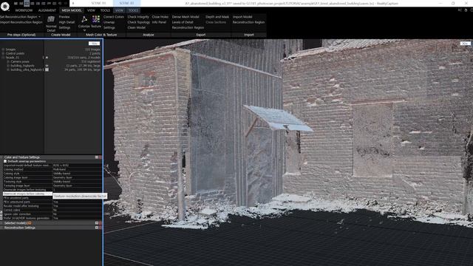The height and width of the screenshot is (266, 473).
Task: Expand the building_highpoly model node
Action: [x=8, y=66]
